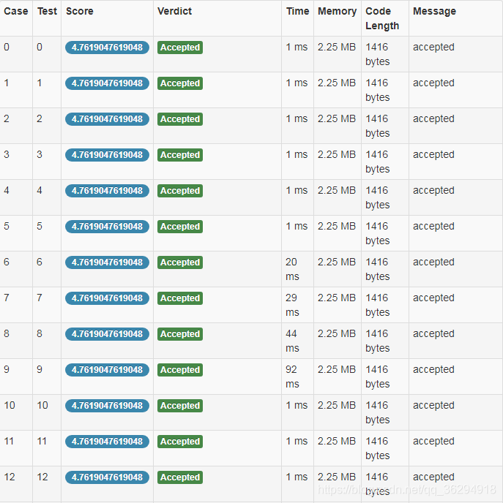Click the Verdict column header
Screen dimensions: 503x503
tap(174, 11)
